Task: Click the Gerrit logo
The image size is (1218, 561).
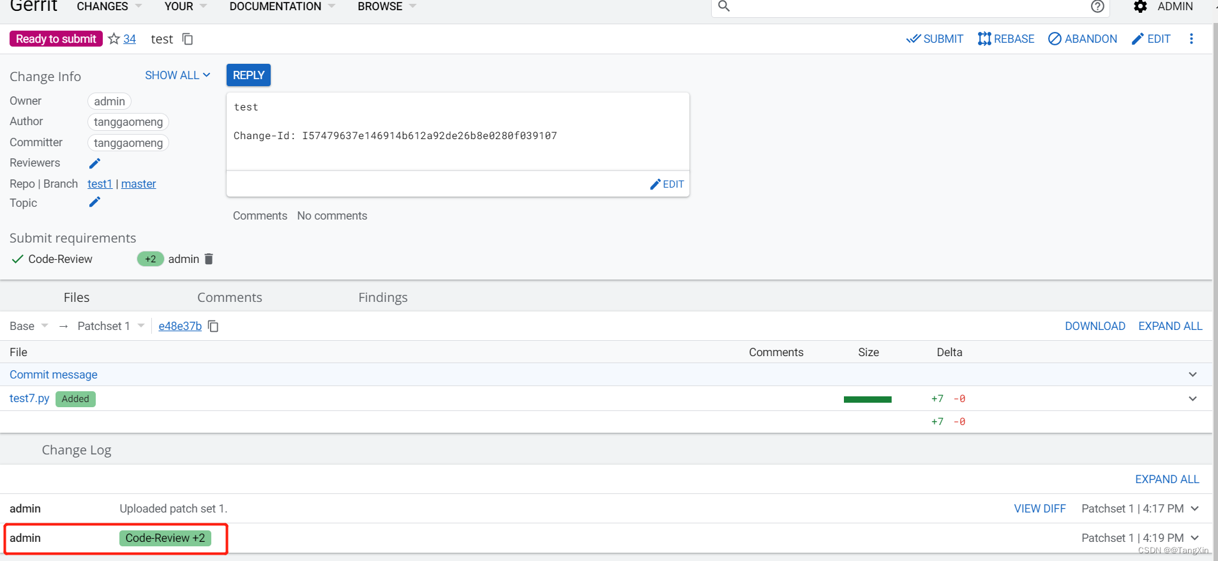Action: click(x=34, y=6)
